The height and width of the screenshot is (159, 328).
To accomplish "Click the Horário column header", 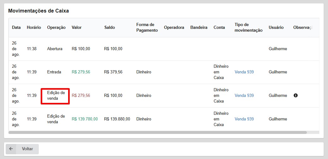I will pyautogui.click(x=34, y=27).
